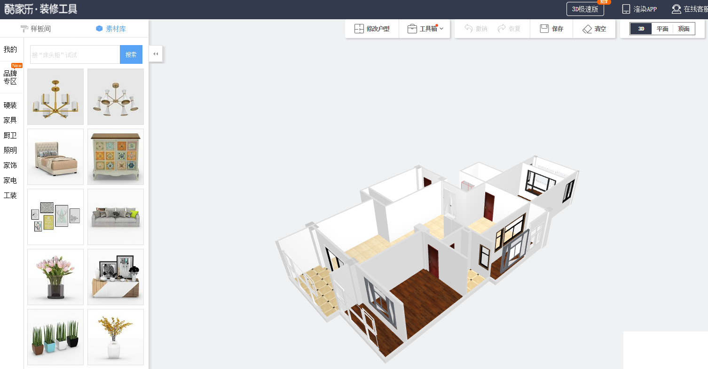The height and width of the screenshot is (369, 708).
Task: Click the 修改户型 floor plan icon
Action: point(359,29)
